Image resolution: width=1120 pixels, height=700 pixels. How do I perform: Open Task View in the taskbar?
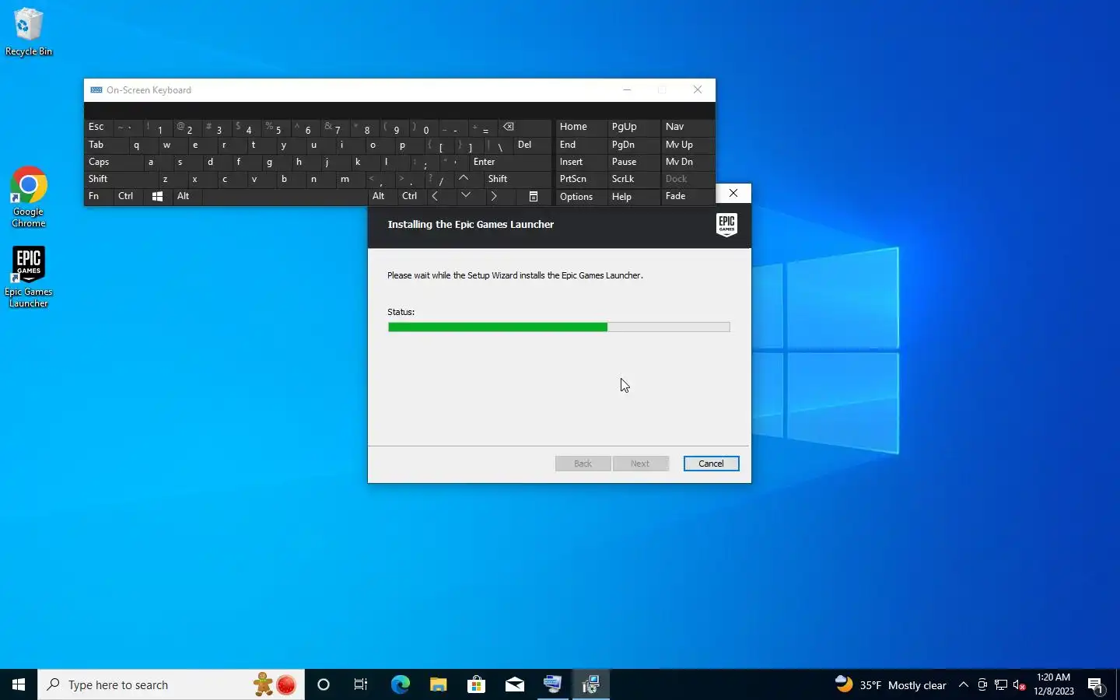tap(361, 684)
